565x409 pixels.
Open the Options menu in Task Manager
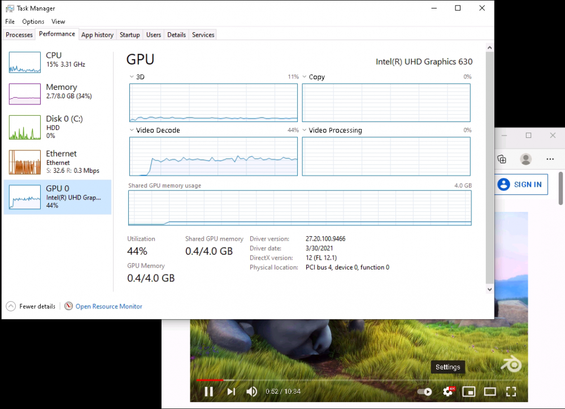coord(33,21)
